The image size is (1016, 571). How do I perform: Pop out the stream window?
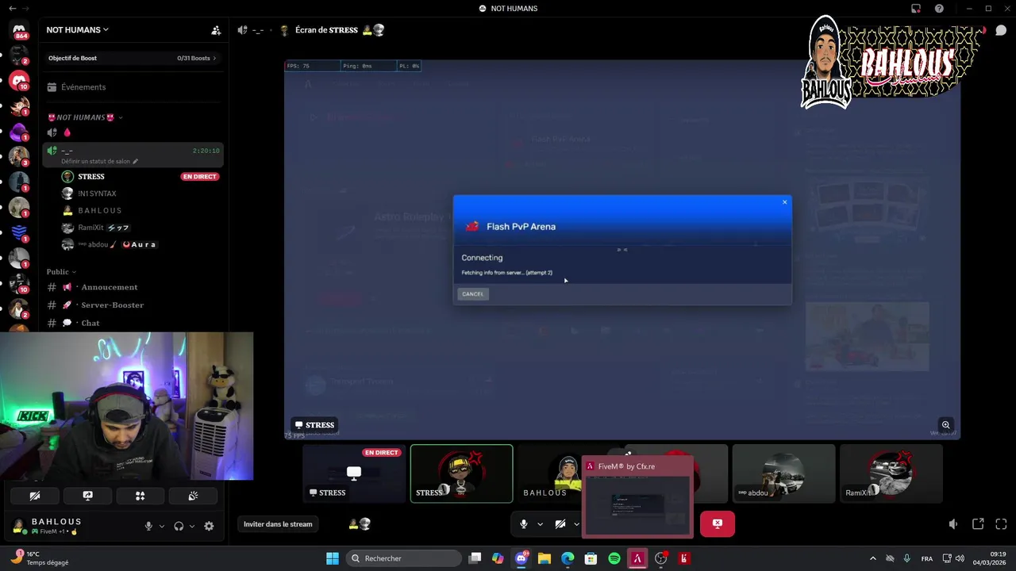click(x=978, y=524)
